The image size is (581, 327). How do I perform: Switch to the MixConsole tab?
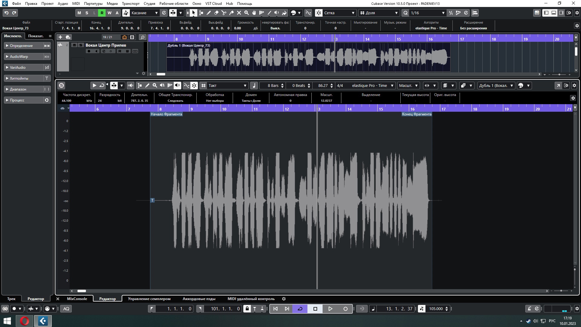77,299
